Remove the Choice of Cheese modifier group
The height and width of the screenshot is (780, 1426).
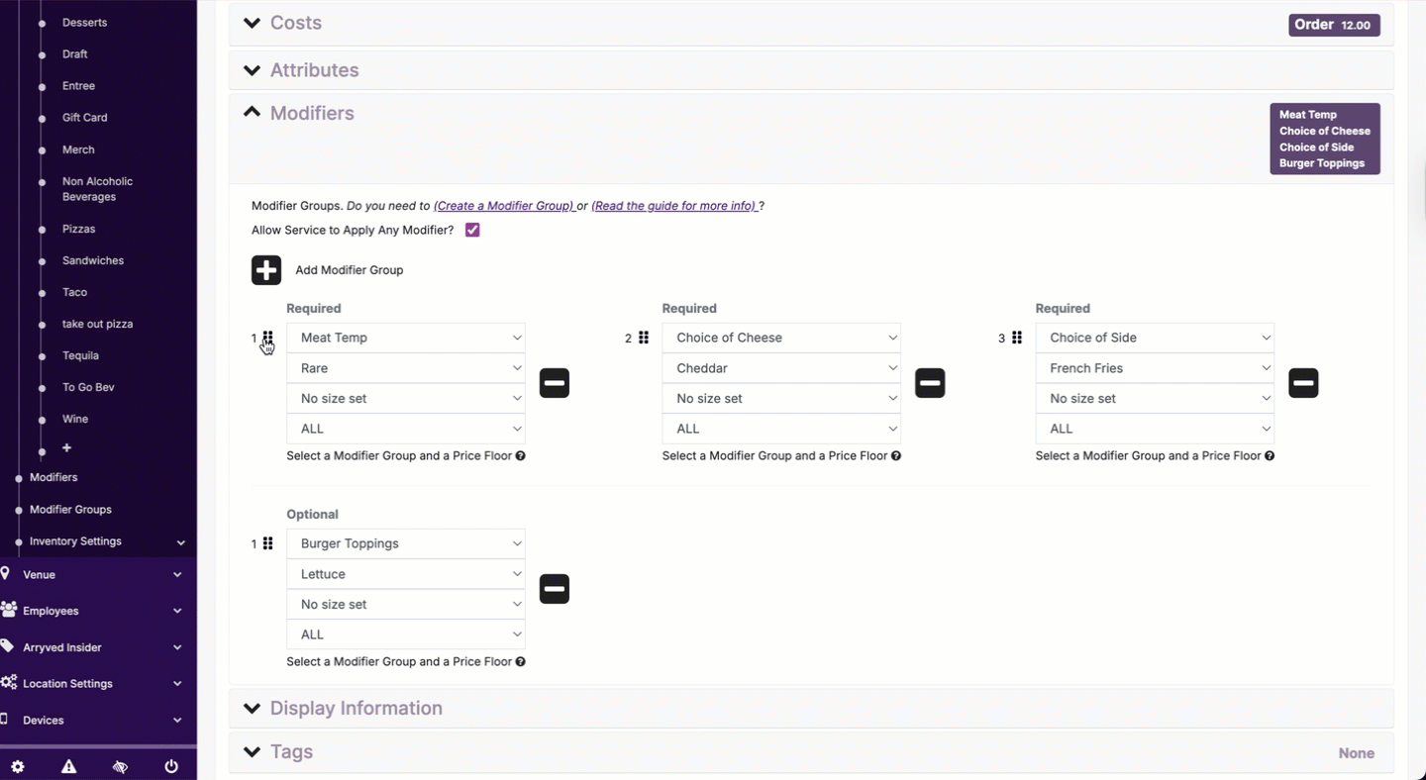(930, 383)
